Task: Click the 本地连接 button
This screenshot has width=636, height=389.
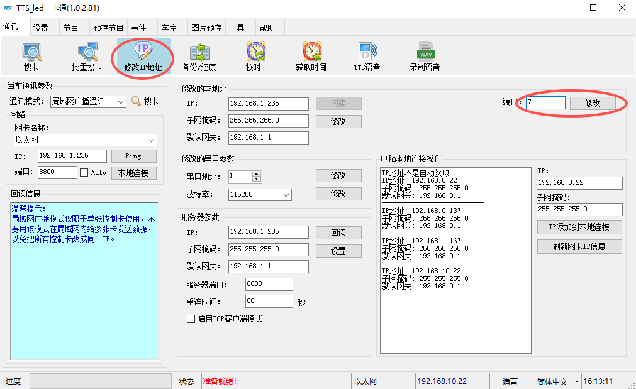Action: coord(134,173)
